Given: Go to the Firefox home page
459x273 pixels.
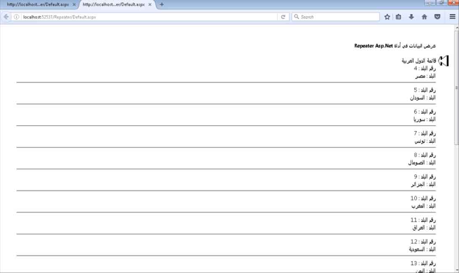Looking at the screenshot, I should [424, 17].
